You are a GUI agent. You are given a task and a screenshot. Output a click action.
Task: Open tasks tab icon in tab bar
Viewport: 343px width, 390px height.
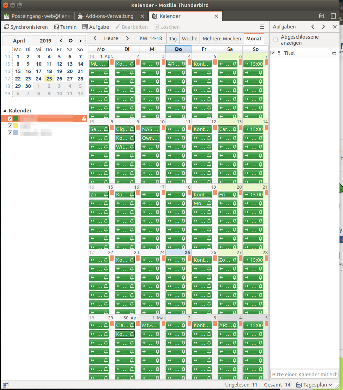333,16
